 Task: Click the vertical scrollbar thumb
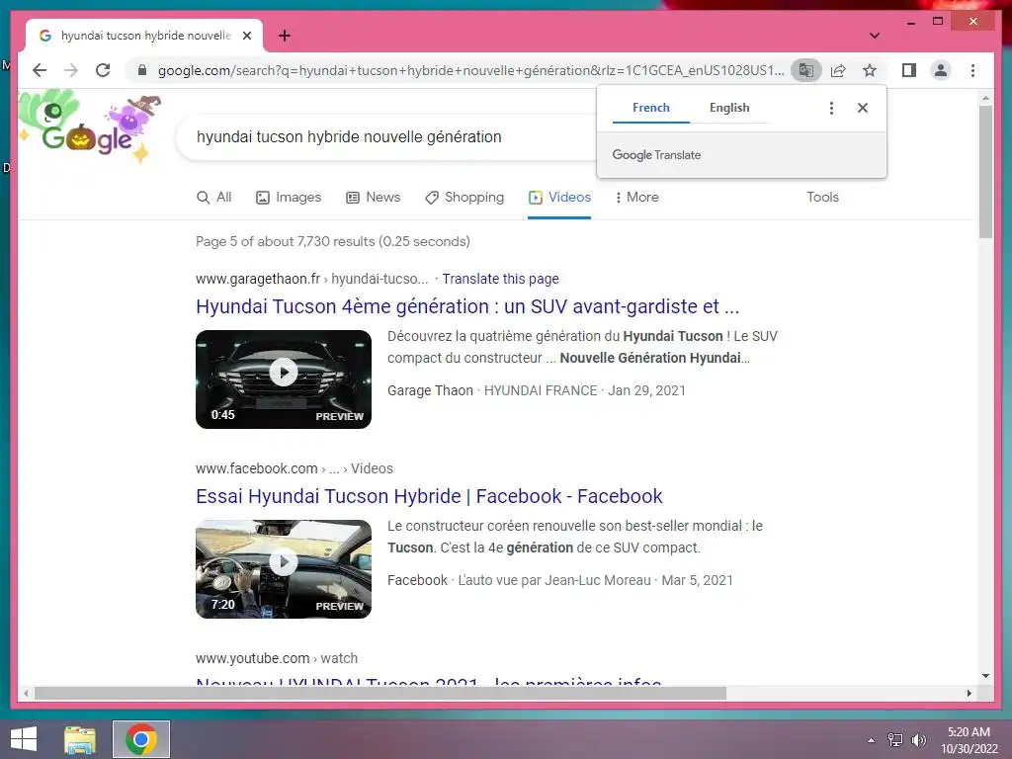tap(985, 172)
